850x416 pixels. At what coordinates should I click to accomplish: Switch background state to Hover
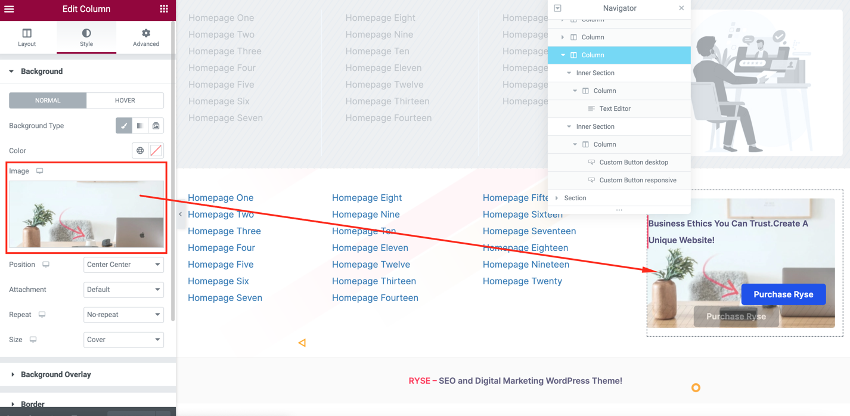pos(125,101)
